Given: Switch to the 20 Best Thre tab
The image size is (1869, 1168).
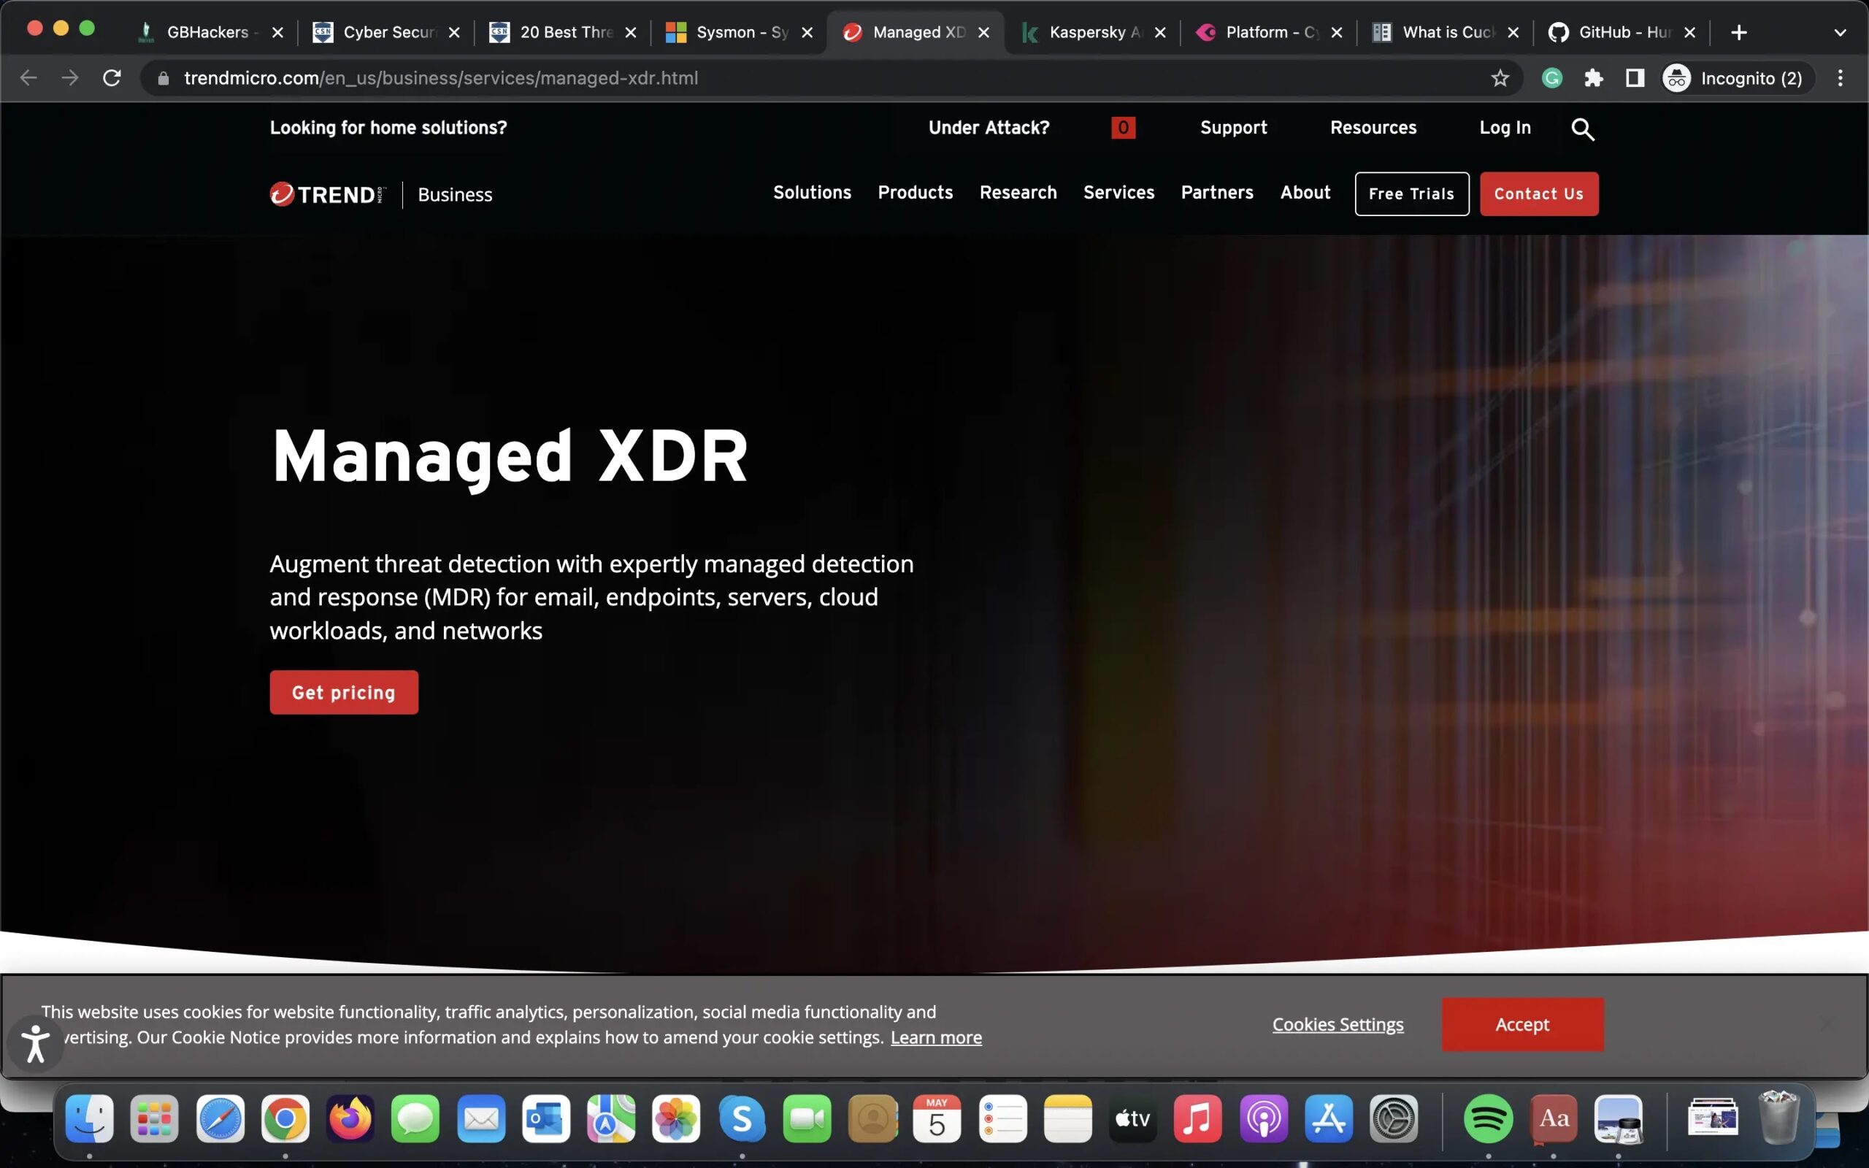Looking at the screenshot, I should [x=562, y=32].
